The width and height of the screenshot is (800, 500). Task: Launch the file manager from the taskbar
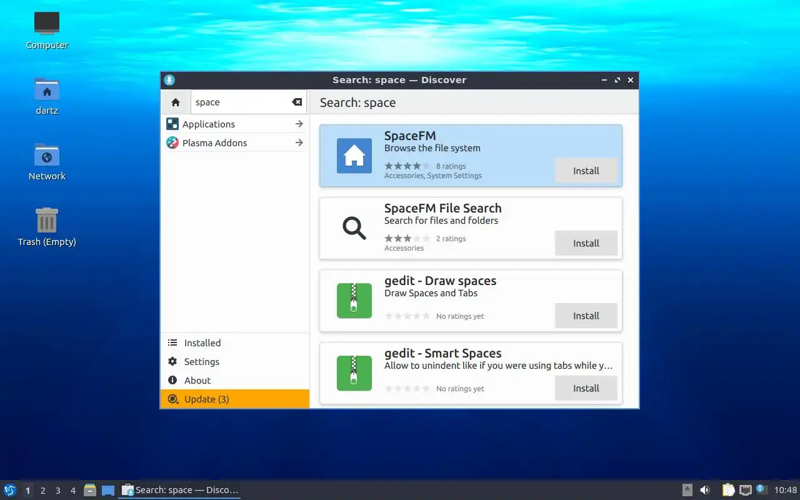coord(90,490)
